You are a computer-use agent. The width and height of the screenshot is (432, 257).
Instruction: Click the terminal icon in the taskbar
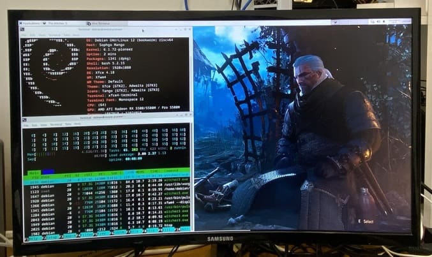coord(89,24)
